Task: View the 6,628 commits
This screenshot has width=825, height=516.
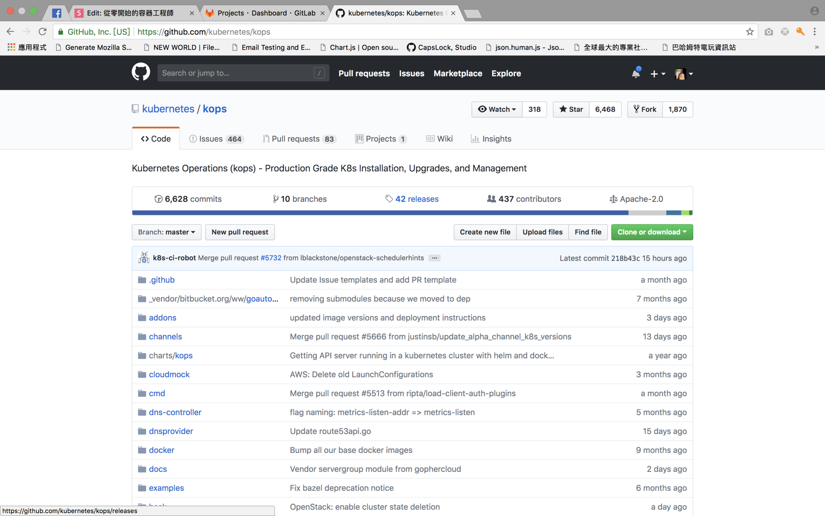Action: [188, 199]
